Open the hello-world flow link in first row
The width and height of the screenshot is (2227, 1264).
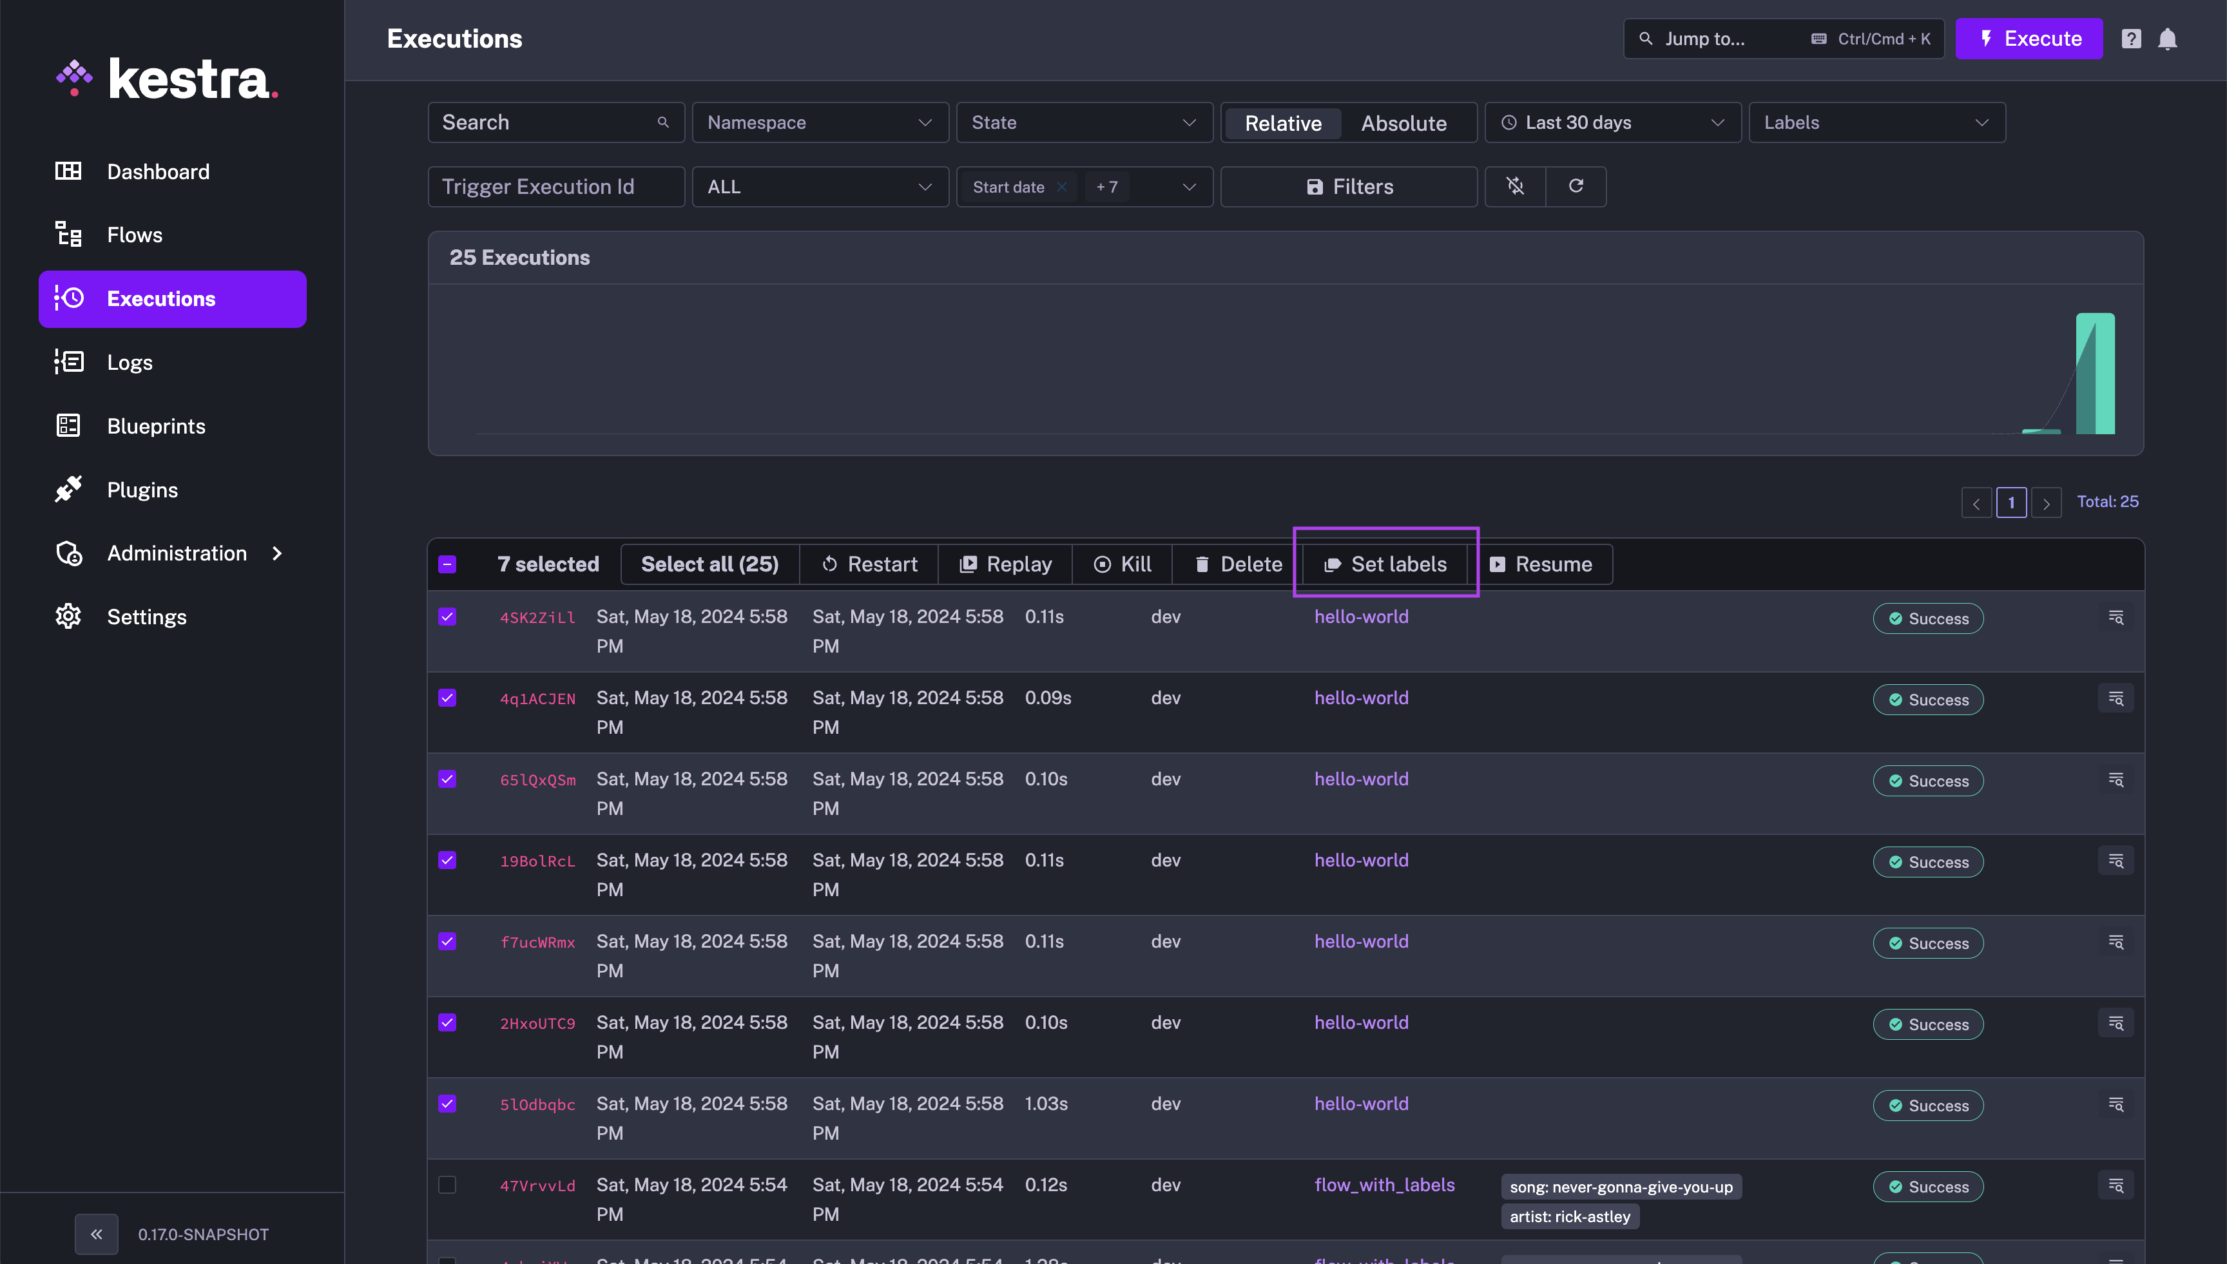1360,617
